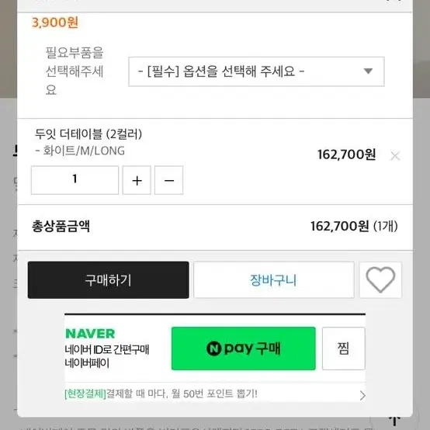Click the 162,700원 (1개) total price
Screen dimensions: 430x430
pos(354,227)
